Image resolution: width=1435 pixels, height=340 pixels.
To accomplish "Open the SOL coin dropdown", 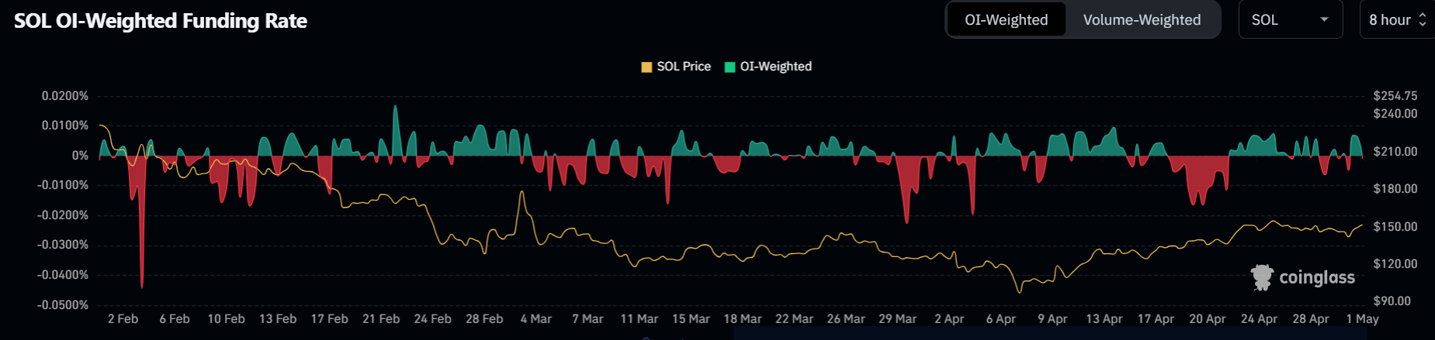I will [x=1289, y=20].
